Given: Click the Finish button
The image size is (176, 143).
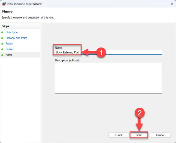Looking at the screenshot, I should [139, 135].
